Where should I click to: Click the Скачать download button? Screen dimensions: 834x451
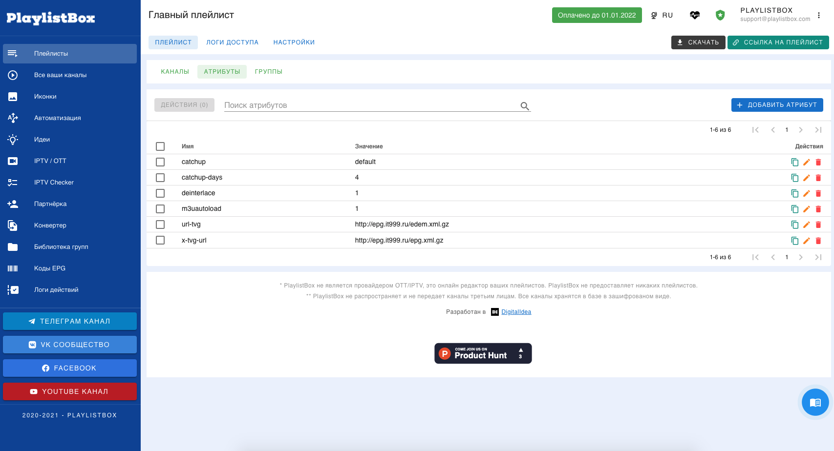[698, 42]
